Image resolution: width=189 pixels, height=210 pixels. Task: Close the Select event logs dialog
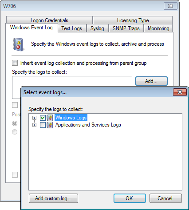(x=180, y=92)
